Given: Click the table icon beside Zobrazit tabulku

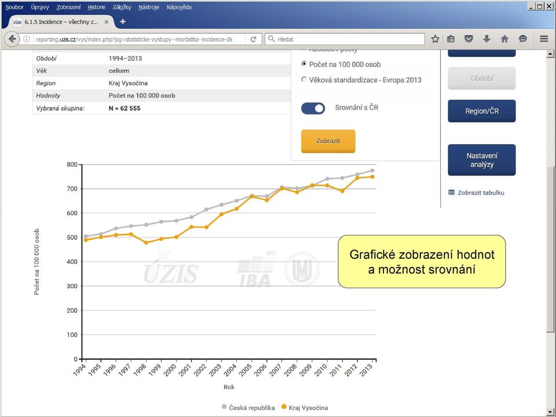Looking at the screenshot, I should 451,192.
